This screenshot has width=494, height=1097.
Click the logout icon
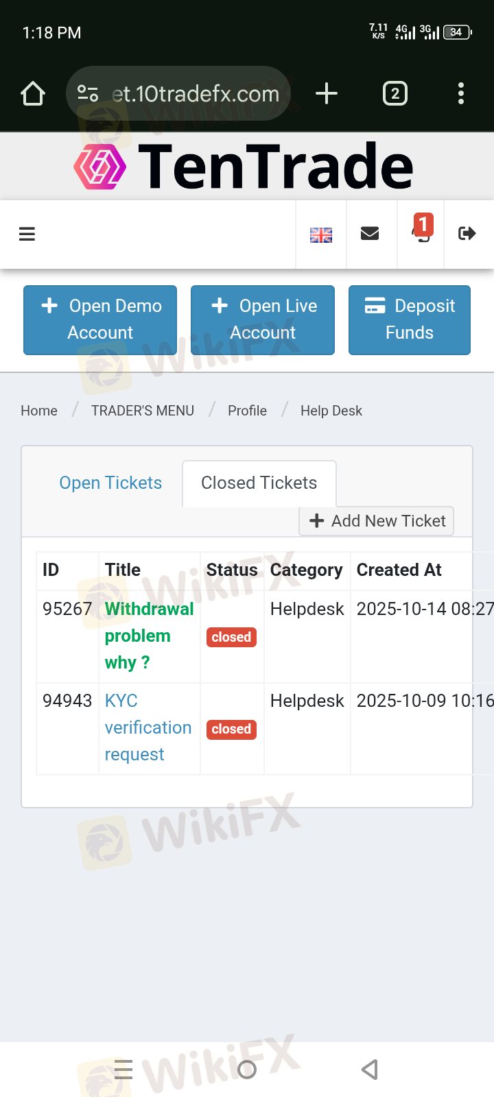click(467, 234)
